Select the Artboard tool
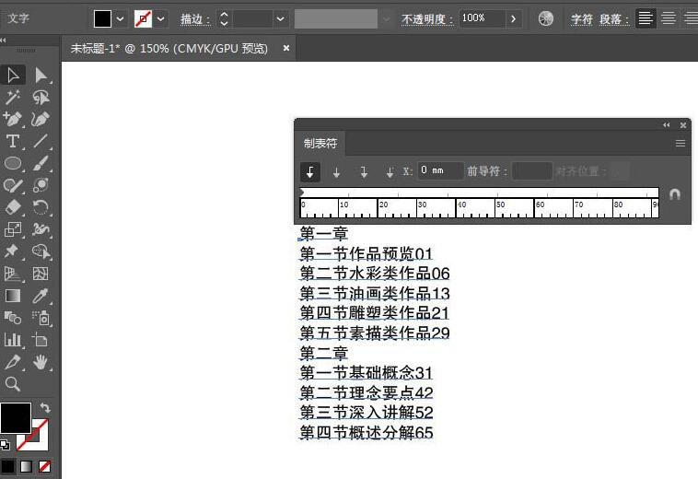Viewport: 698px width, 479px height. [41, 340]
